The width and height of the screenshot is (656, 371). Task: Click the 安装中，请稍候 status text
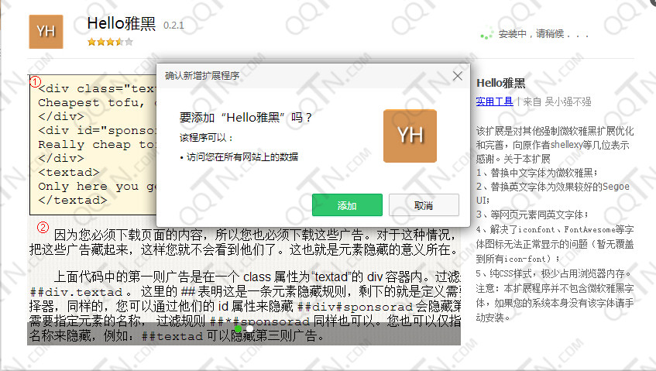pos(544,34)
